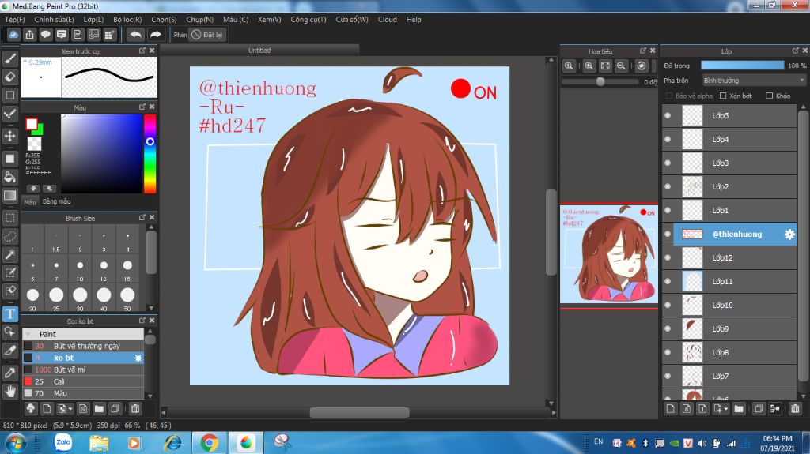Select the Move tool

click(x=9, y=136)
